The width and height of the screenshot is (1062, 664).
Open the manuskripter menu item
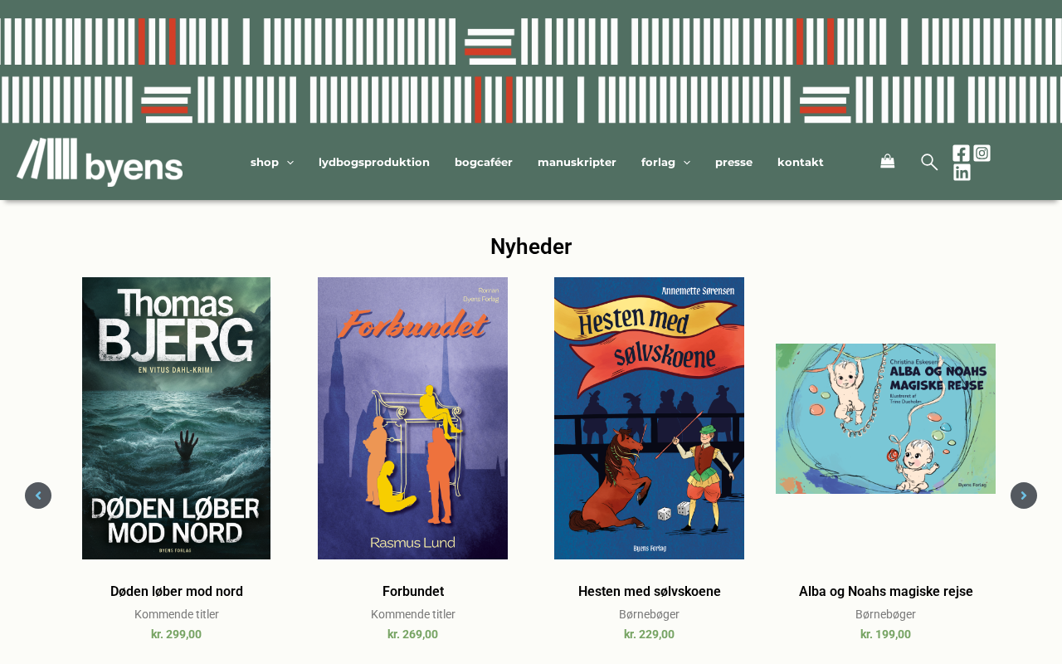point(577,163)
